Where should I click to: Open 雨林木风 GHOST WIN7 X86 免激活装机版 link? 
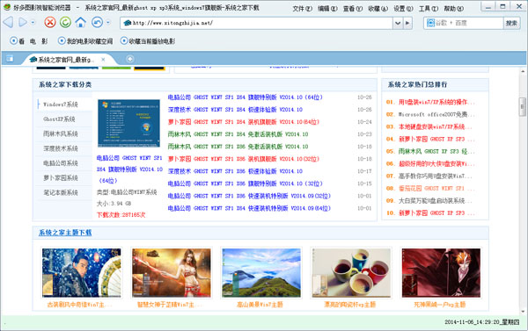pyautogui.click(x=238, y=147)
